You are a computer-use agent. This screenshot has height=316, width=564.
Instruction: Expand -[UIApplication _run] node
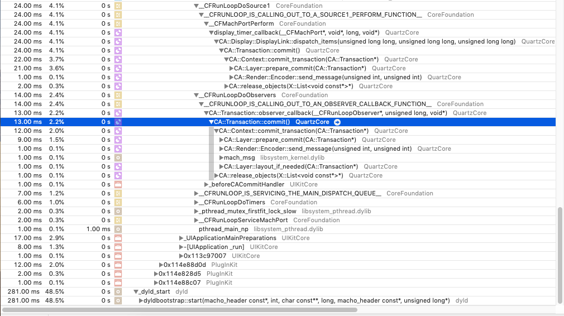(181, 247)
